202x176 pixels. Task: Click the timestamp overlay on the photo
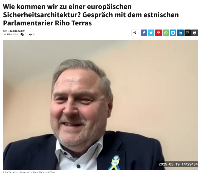(178, 164)
